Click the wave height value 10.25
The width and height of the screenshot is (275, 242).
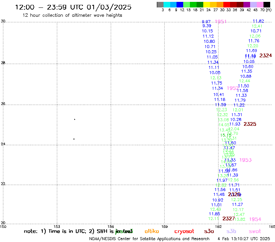211,52
